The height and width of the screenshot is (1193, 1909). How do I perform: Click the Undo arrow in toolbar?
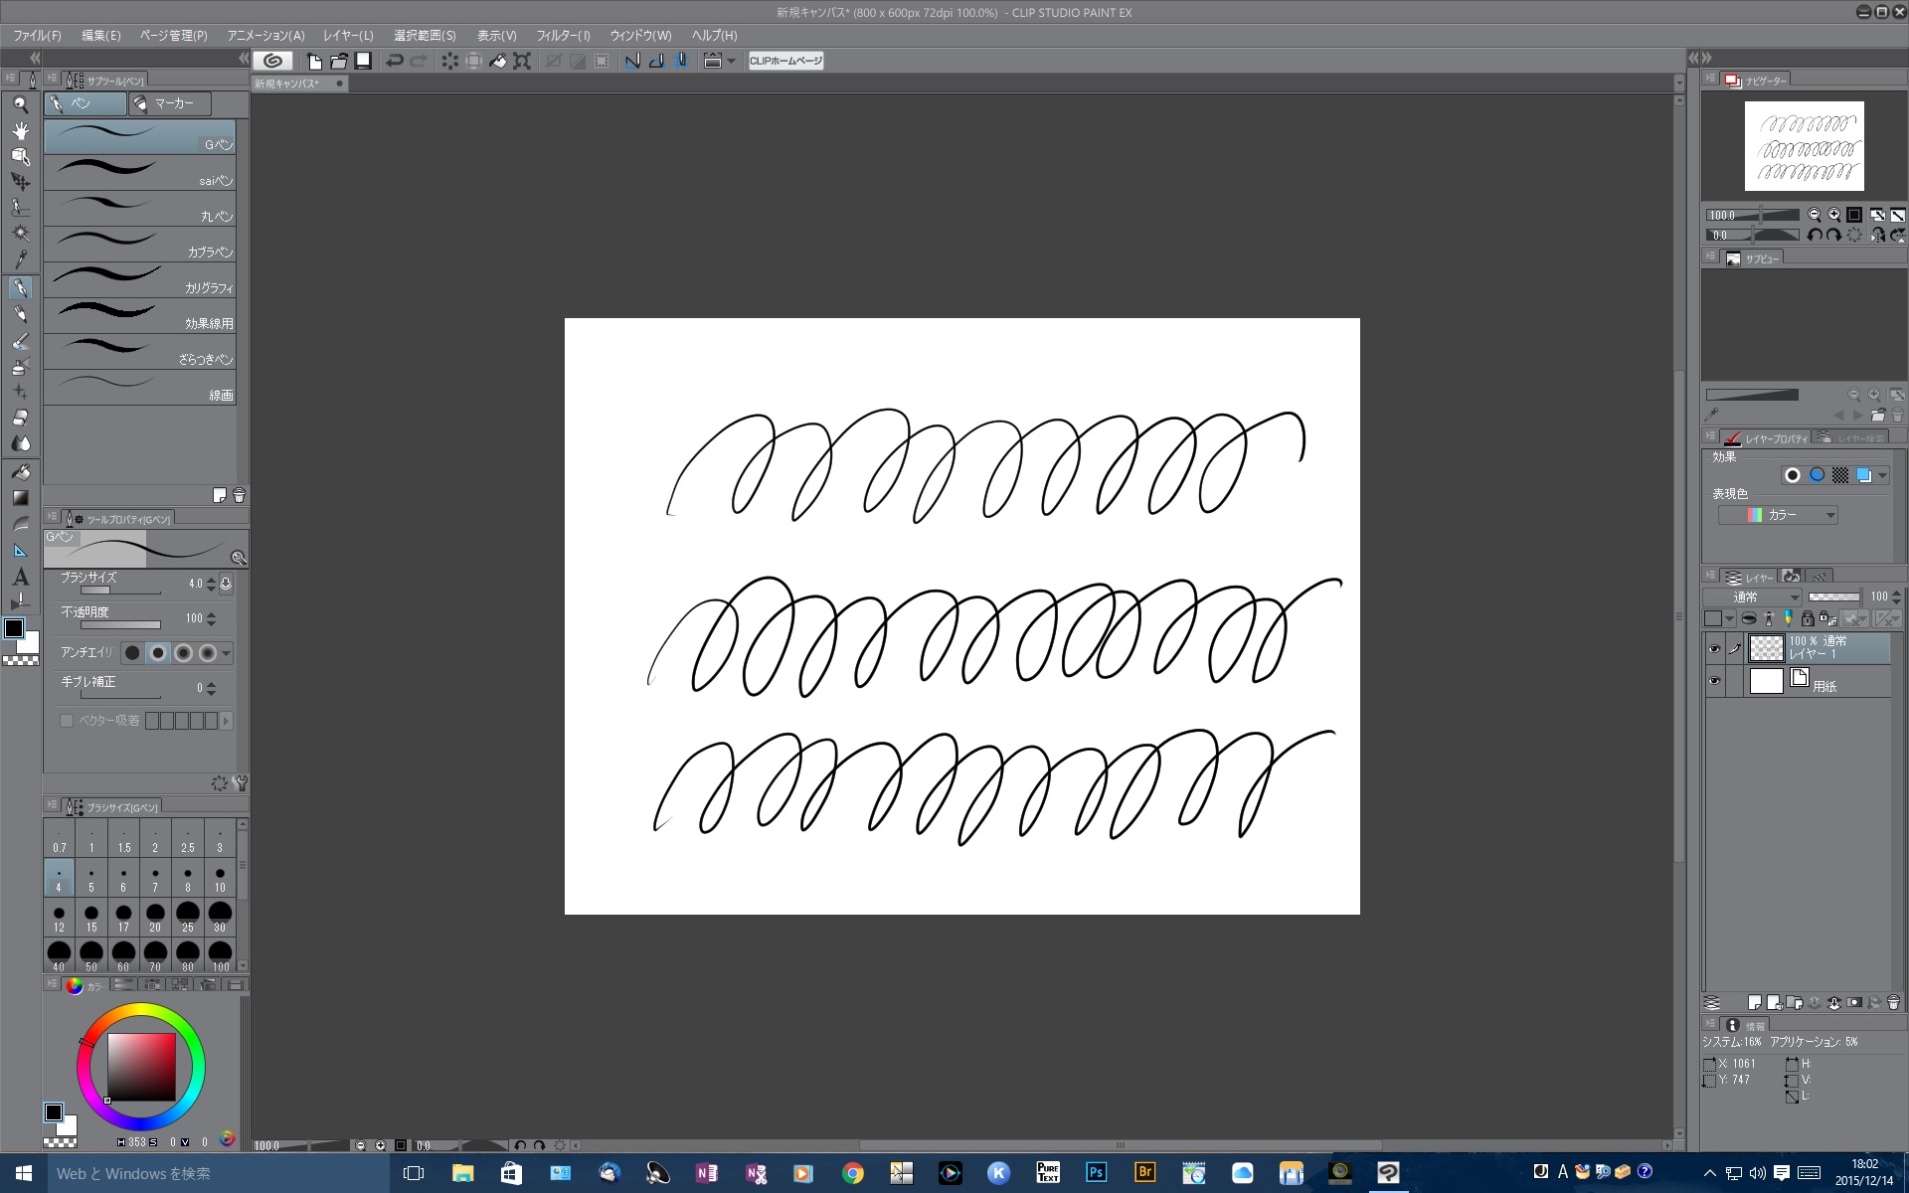point(395,61)
